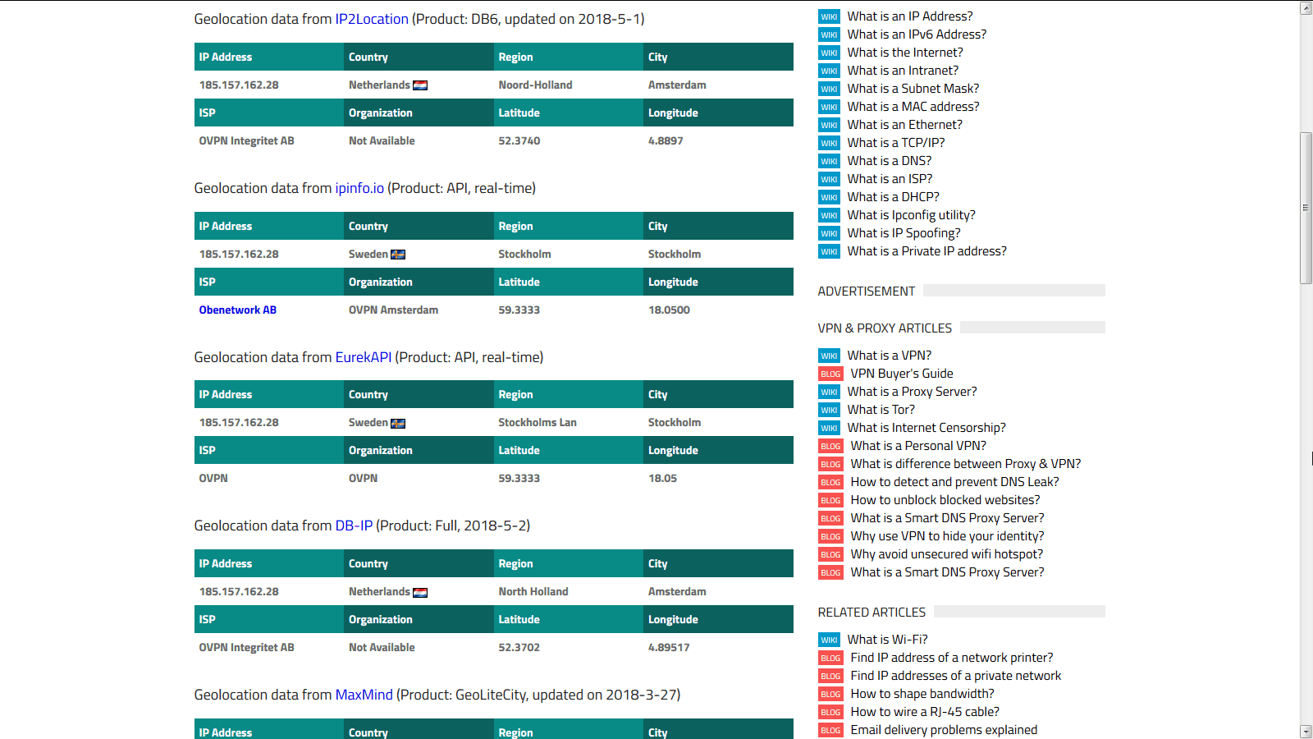Open 'What is an Intranet?' article
The height and width of the screenshot is (739, 1313).
903,71
